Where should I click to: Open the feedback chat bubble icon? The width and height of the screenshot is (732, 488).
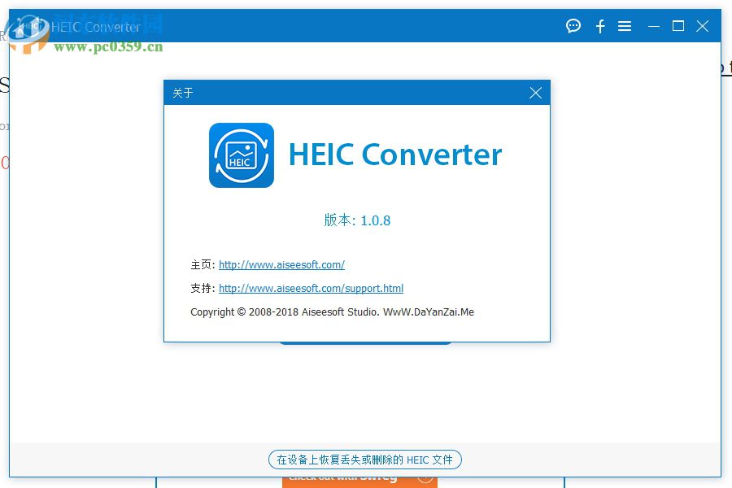573,26
